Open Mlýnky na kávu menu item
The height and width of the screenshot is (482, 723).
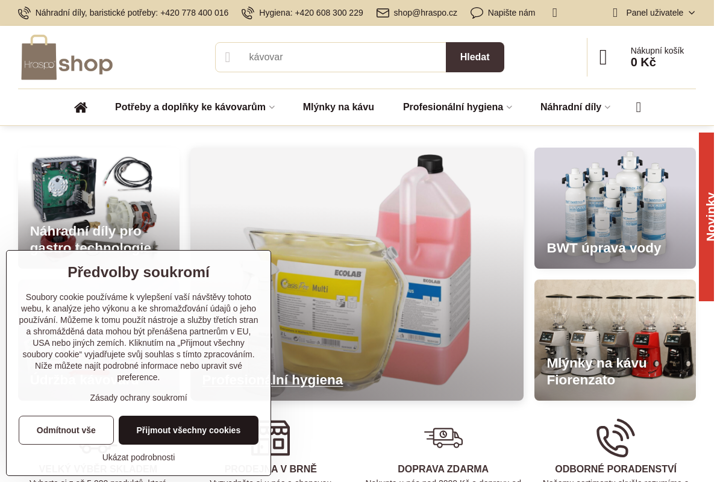[x=339, y=107]
